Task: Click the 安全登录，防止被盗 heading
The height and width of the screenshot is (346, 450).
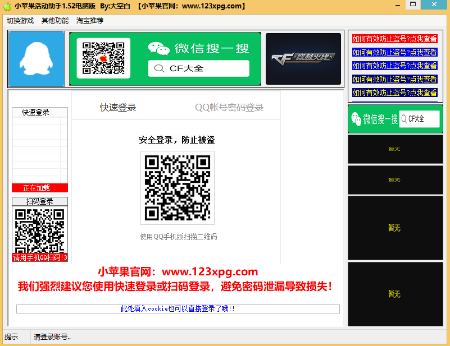Action: (177, 140)
